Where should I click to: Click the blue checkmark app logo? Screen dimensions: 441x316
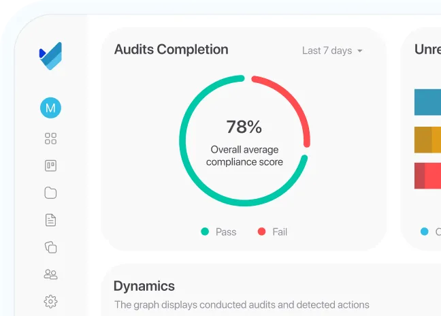50,56
